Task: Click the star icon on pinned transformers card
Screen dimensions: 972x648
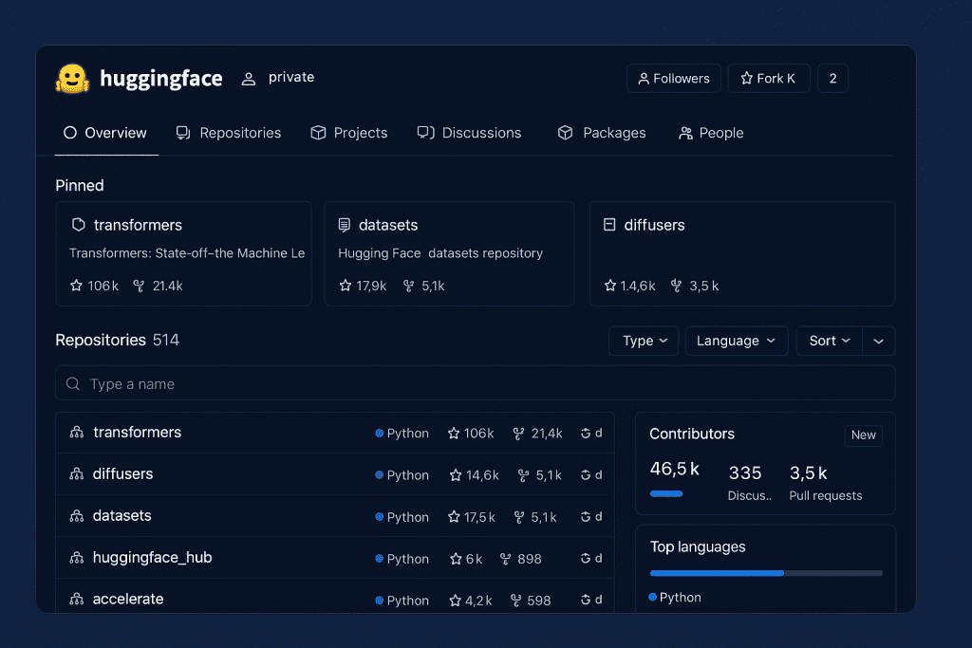Action: click(x=76, y=286)
